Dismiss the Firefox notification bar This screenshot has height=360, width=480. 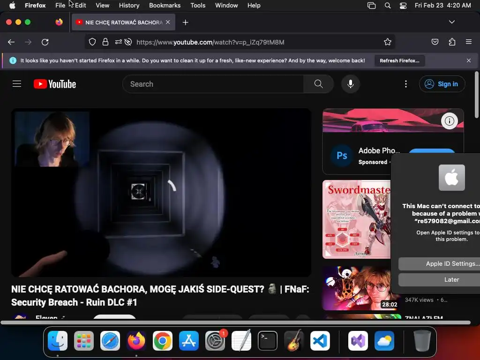click(469, 60)
